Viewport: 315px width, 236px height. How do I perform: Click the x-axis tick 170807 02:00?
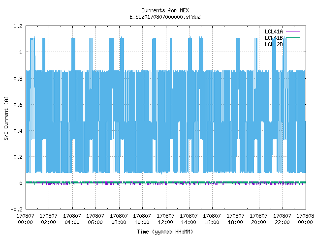(48, 219)
